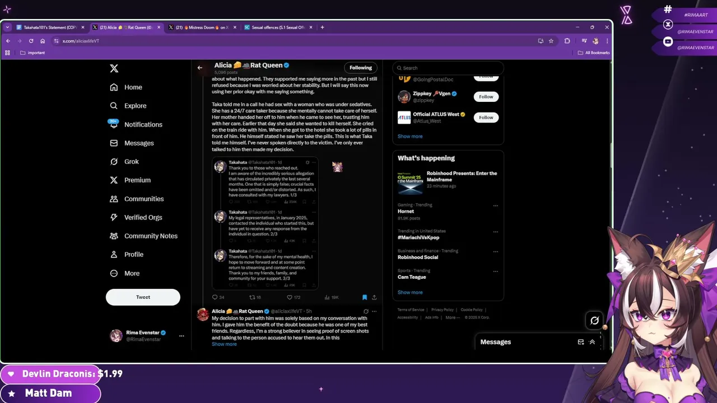Switch to the Mistress Doom tab

tap(202, 27)
